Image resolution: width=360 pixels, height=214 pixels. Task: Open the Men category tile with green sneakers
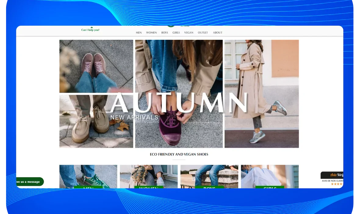click(x=88, y=176)
